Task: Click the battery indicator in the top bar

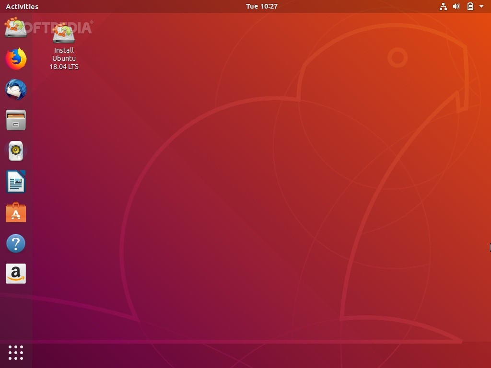Action: pos(470,6)
